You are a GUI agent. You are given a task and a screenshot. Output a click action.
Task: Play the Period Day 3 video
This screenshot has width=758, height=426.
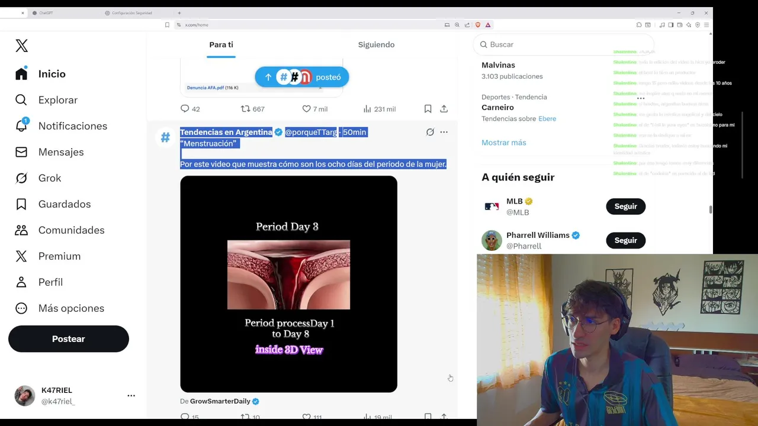(x=288, y=284)
